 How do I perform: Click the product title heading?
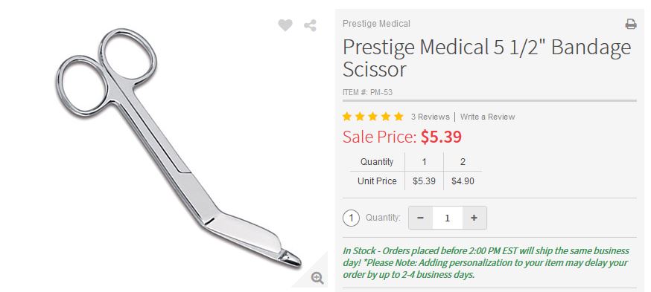click(x=486, y=58)
